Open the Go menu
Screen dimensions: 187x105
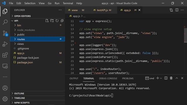50,3
